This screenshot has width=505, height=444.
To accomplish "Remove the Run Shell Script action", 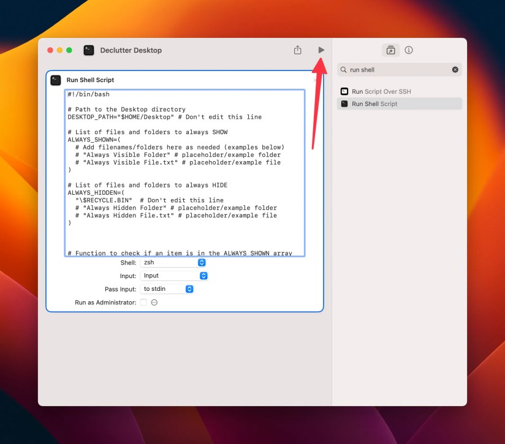I will click(314, 80).
